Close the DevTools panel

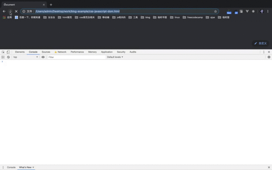point(269,52)
